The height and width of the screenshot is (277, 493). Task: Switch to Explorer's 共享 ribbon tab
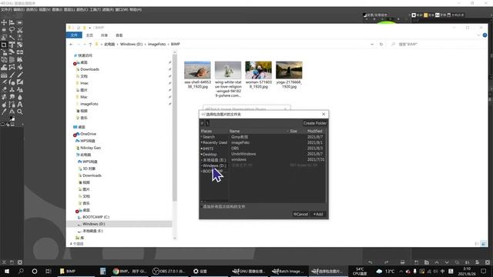tap(105, 35)
